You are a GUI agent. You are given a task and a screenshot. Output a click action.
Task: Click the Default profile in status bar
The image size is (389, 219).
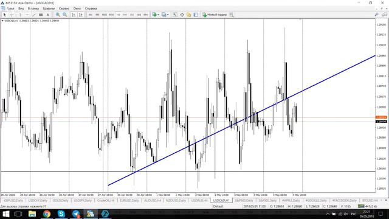coord(218,206)
